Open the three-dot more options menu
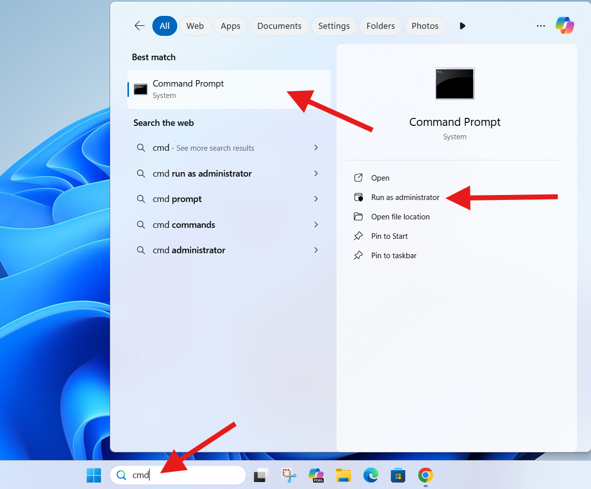Viewport: 591px width, 489px height. click(x=541, y=26)
